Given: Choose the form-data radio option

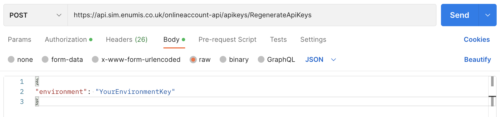Looking at the screenshot, I should pos(45,60).
